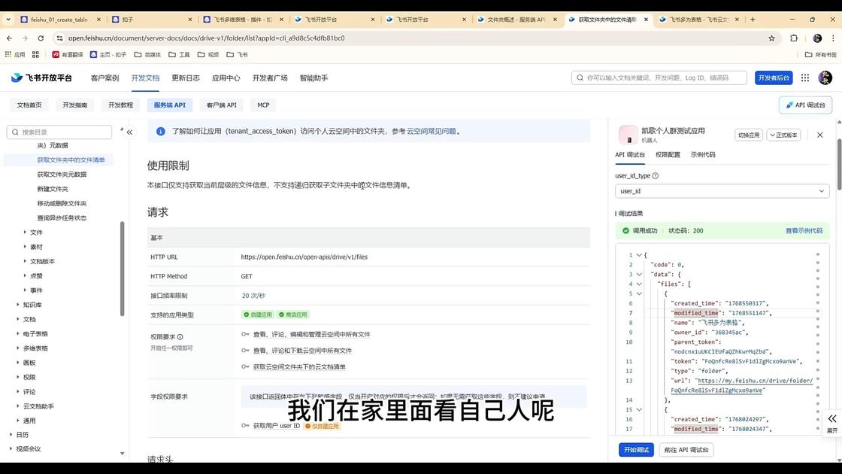Open the 有道翻译 bookmark
This screenshot has width=842, height=474.
[x=67, y=55]
